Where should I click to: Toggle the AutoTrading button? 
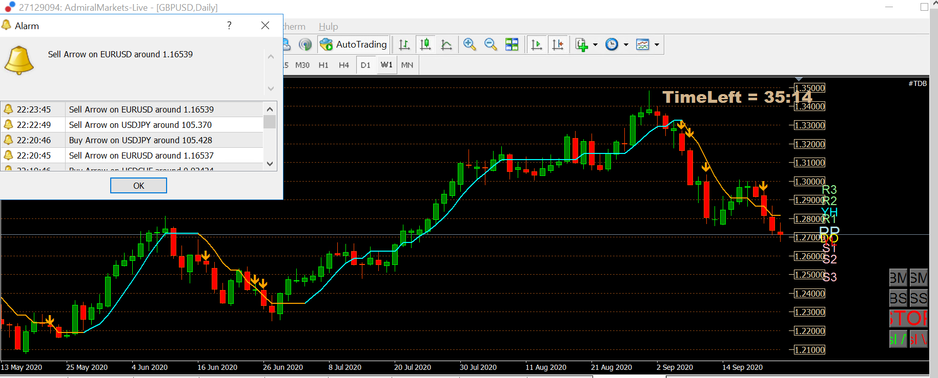point(353,45)
